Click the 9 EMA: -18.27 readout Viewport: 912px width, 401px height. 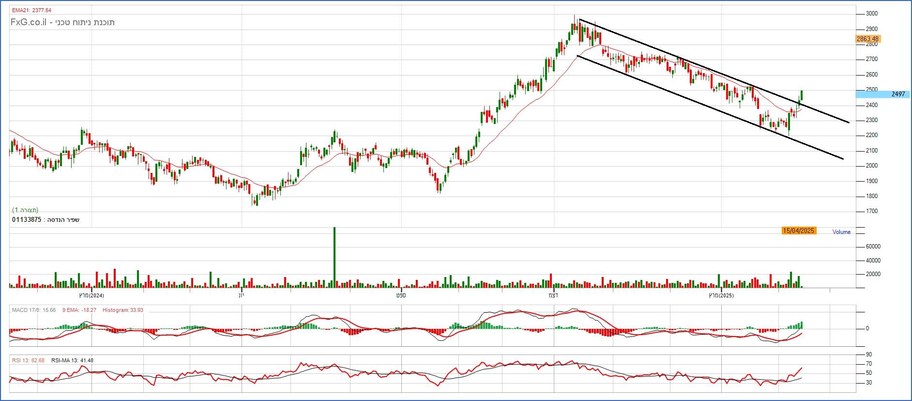click(79, 310)
